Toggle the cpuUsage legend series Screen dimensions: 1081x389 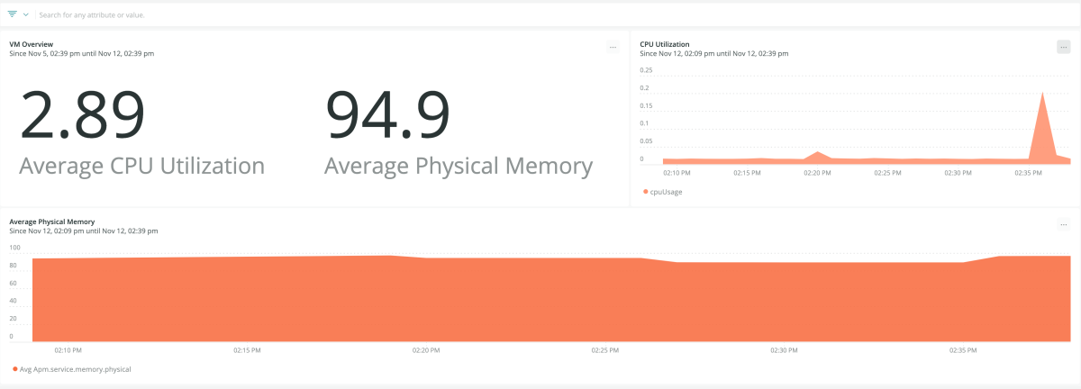(666, 192)
